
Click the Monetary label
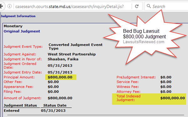(x=13, y=26)
